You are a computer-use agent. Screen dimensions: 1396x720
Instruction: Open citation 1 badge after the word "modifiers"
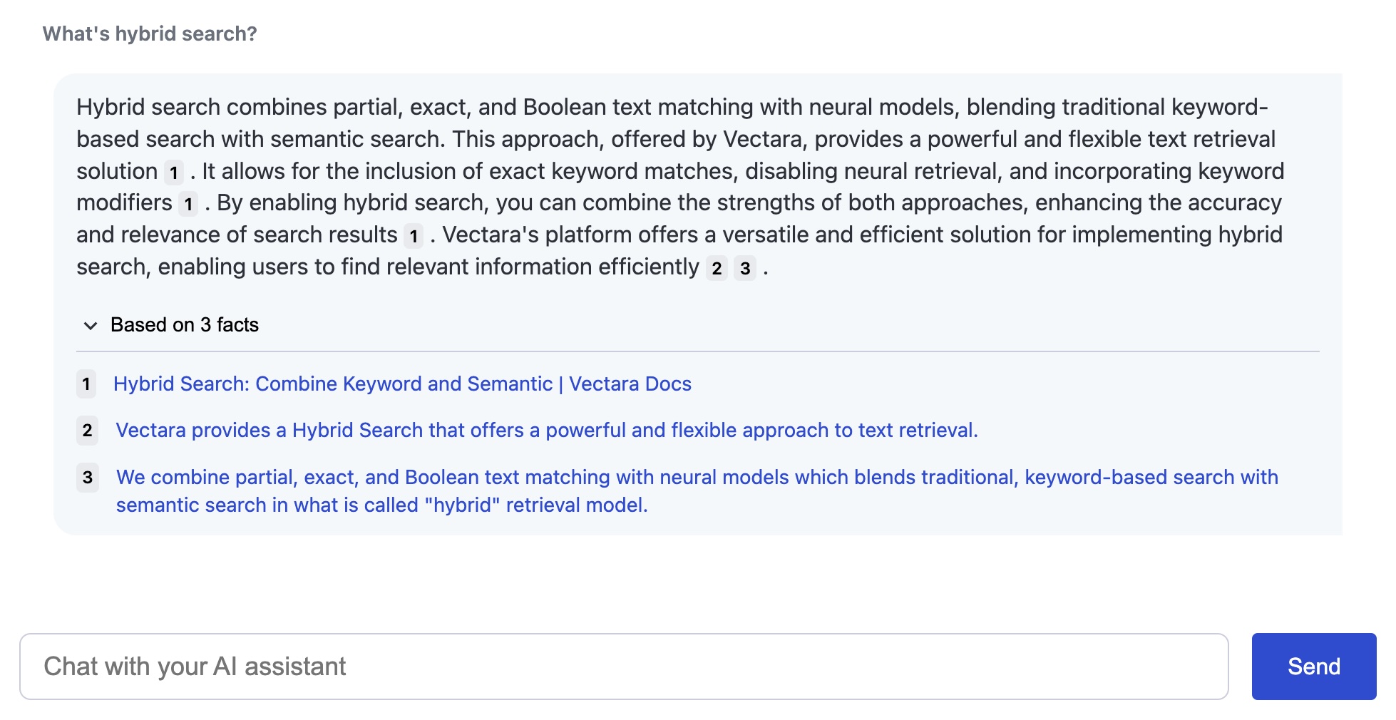coord(188,205)
